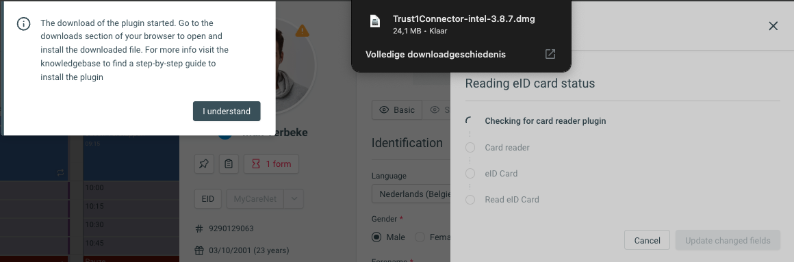Cancel the eID card reading
The width and height of the screenshot is (794, 262).
pyautogui.click(x=647, y=240)
